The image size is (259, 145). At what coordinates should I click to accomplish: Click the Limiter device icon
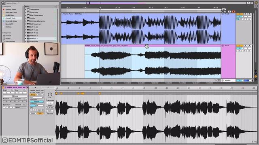click(28, 18)
